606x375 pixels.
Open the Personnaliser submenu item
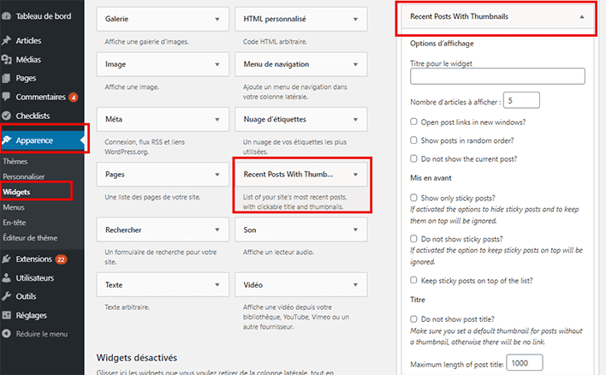(x=24, y=176)
